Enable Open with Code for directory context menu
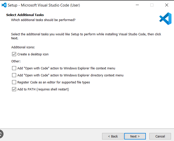The image size is (174, 141). pos(14,75)
